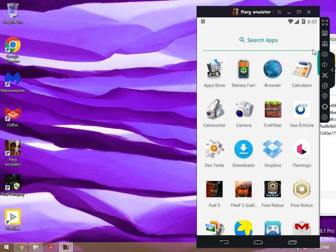336x252 pixels.
Task: Open the Browser app
Action: [273, 73]
